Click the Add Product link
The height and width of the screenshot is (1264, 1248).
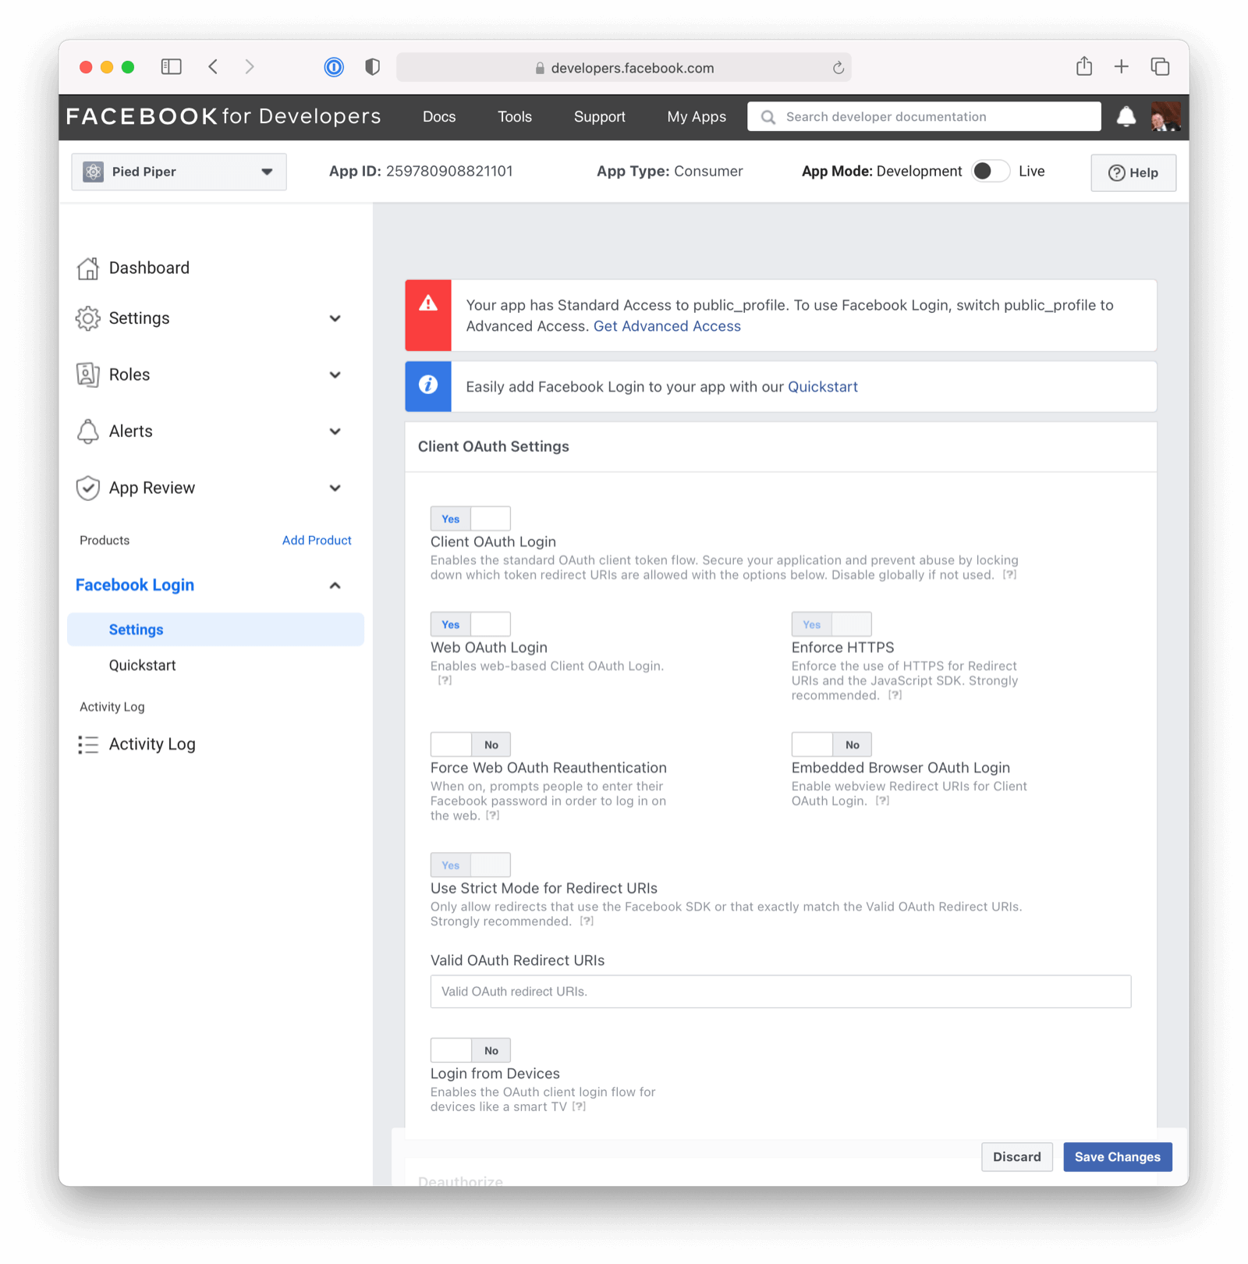coord(317,540)
